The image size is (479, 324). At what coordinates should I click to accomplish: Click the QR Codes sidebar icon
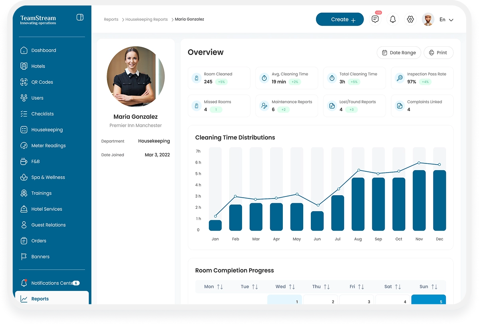tap(24, 82)
